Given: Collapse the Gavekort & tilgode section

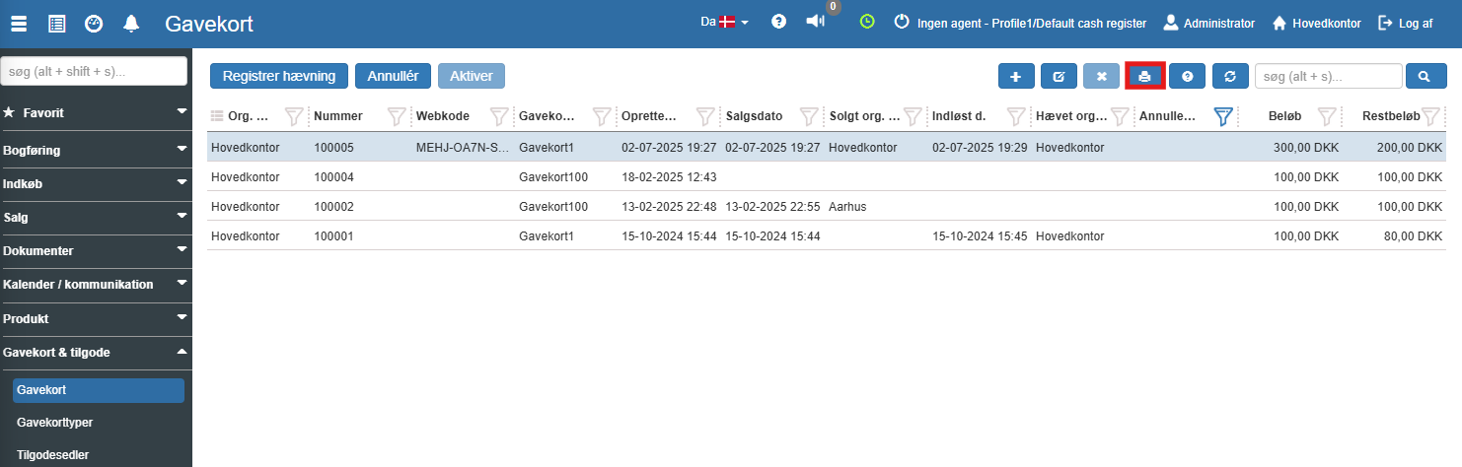Looking at the screenshot, I should 96,352.
